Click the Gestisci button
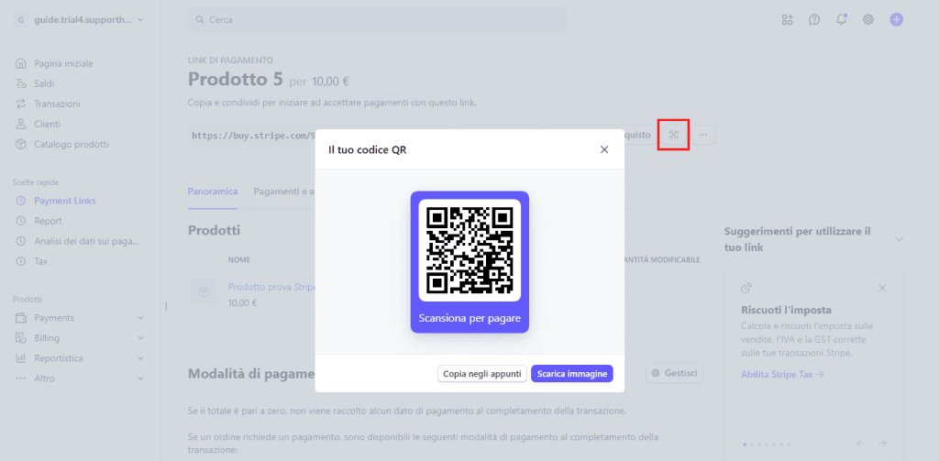The width and height of the screenshot is (939, 461). coord(674,373)
